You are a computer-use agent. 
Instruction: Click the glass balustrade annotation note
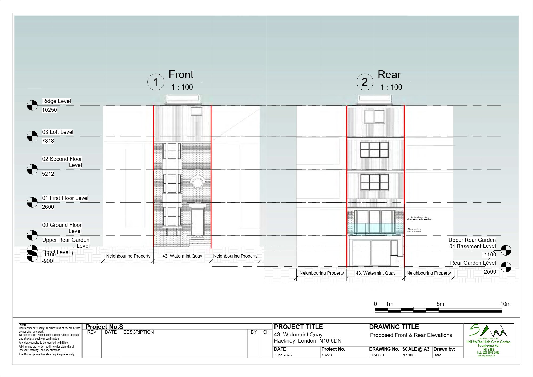[414, 230]
